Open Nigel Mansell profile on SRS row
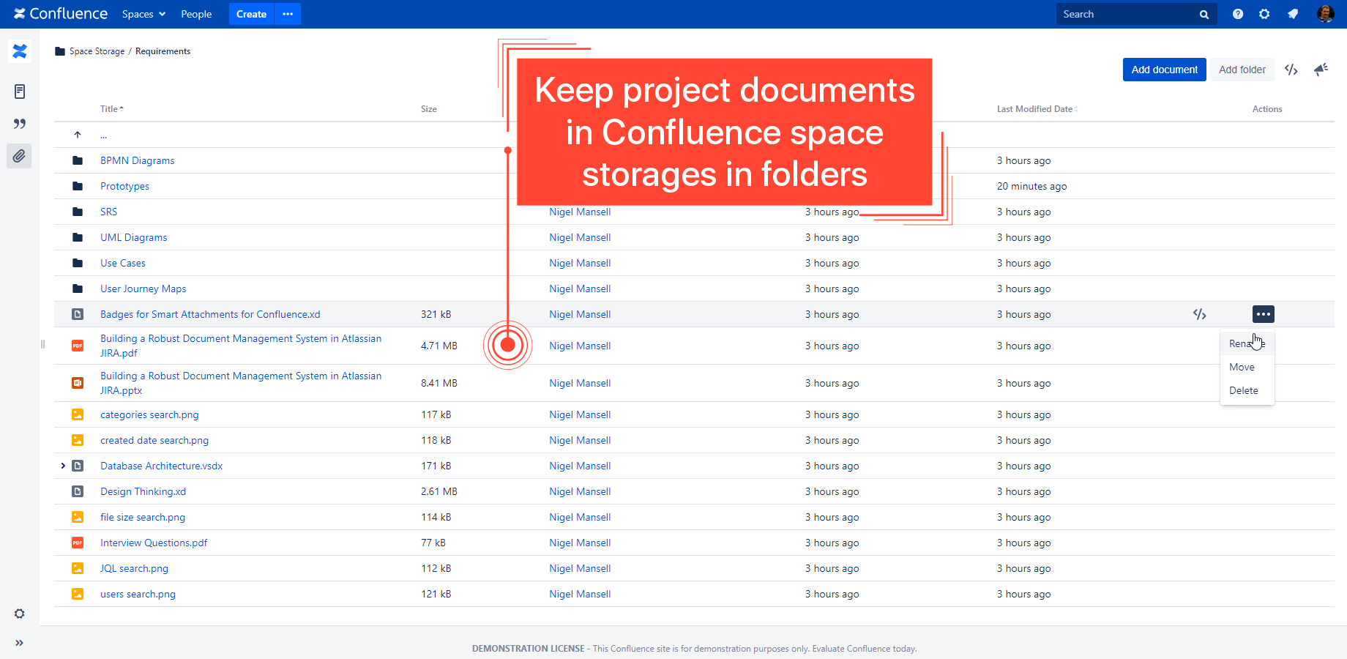Screen dimensions: 1347x659 click(x=580, y=212)
